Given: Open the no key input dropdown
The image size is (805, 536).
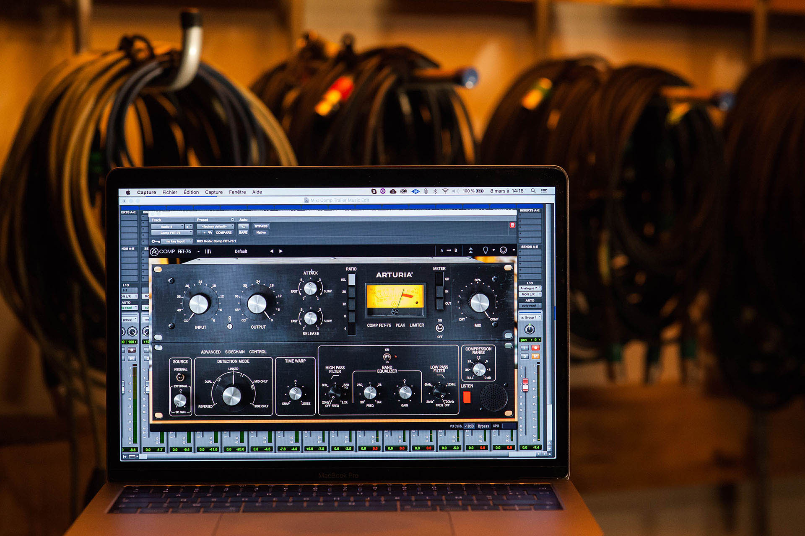Looking at the screenshot, I should 177,241.
